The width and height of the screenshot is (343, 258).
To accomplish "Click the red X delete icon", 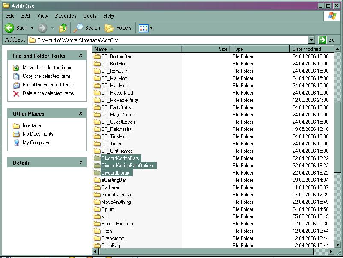I will click(16, 94).
